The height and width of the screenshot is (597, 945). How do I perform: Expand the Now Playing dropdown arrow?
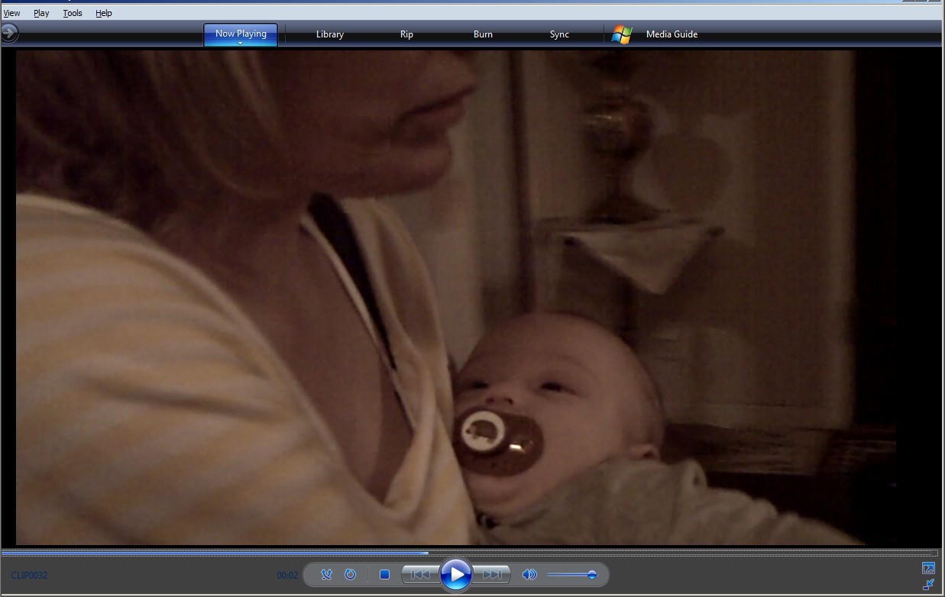pyautogui.click(x=241, y=44)
